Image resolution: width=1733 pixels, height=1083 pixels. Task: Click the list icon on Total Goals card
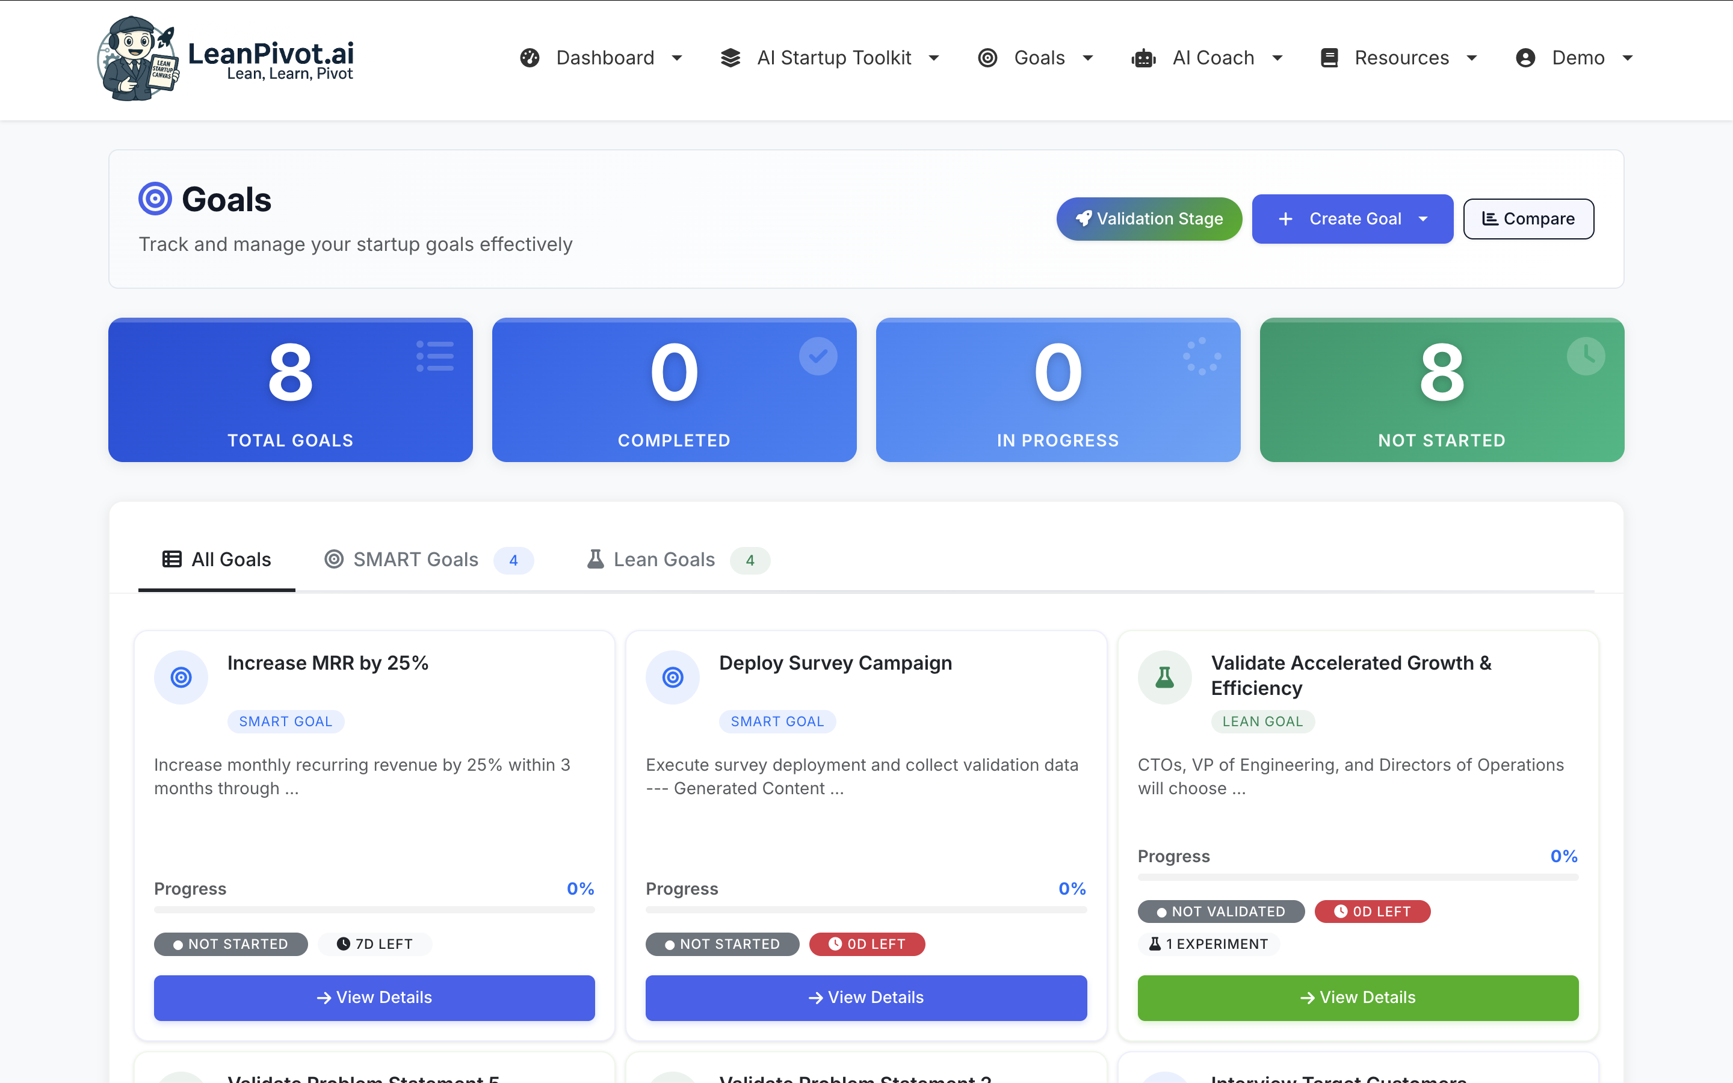[434, 355]
